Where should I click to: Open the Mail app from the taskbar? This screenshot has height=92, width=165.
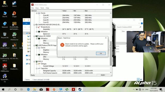click(x=41, y=89)
